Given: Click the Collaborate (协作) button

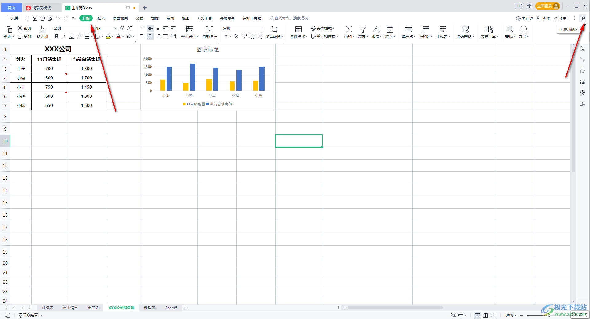Looking at the screenshot, I should (x=543, y=18).
